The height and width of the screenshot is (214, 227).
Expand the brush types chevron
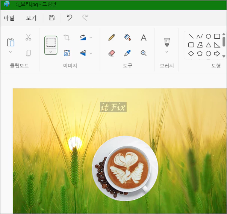click(x=167, y=52)
